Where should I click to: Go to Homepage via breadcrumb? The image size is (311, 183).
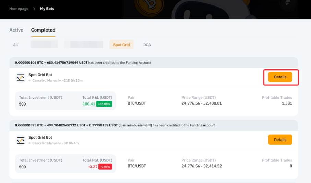(19, 9)
